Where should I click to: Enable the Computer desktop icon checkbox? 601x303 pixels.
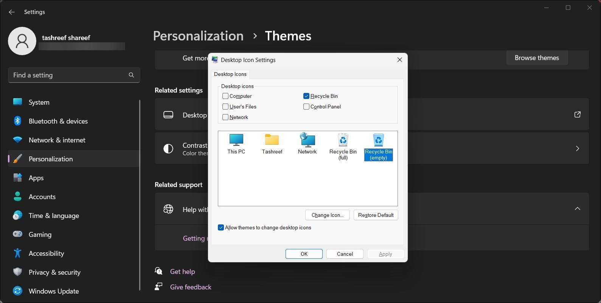[225, 96]
